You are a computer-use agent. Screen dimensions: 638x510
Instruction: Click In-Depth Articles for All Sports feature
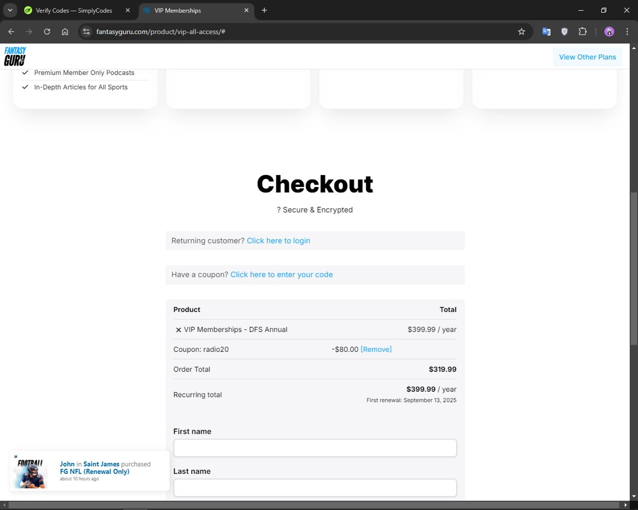pos(81,87)
